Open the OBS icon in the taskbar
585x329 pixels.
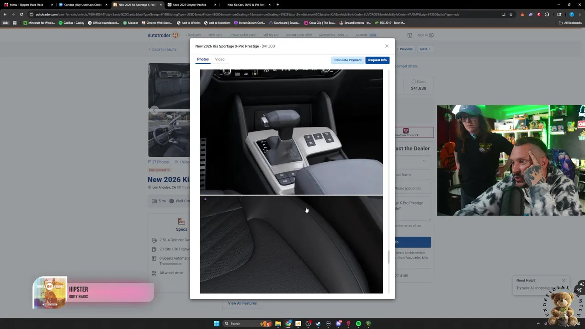(x=308, y=324)
